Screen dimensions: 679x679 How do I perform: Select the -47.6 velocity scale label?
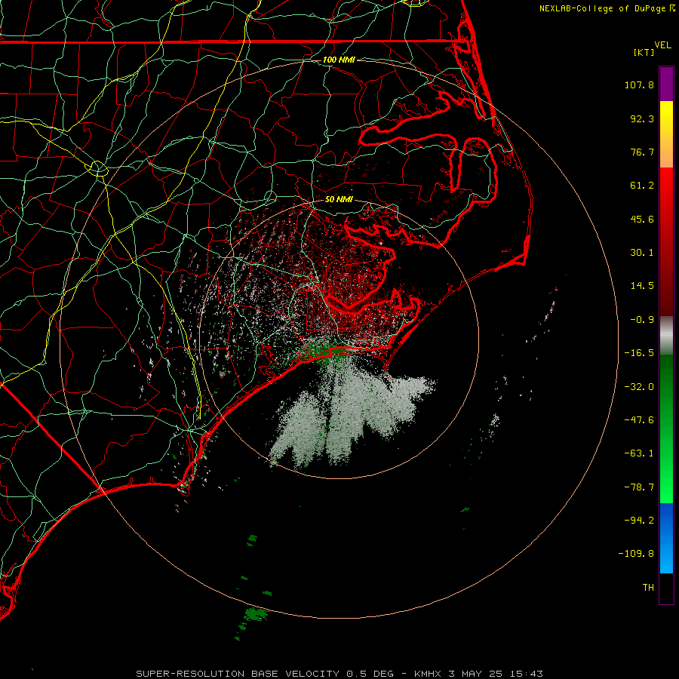coord(639,420)
